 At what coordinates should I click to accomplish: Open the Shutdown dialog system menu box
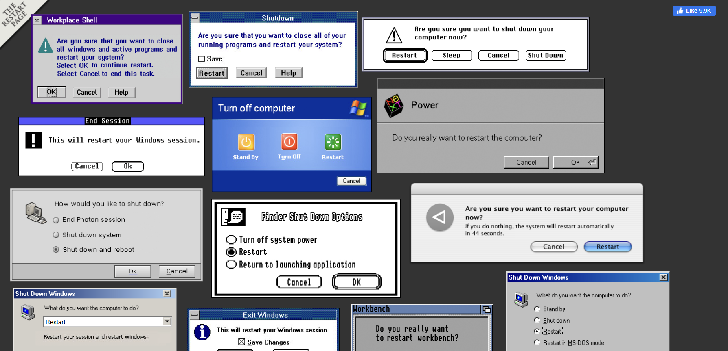tap(195, 18)
